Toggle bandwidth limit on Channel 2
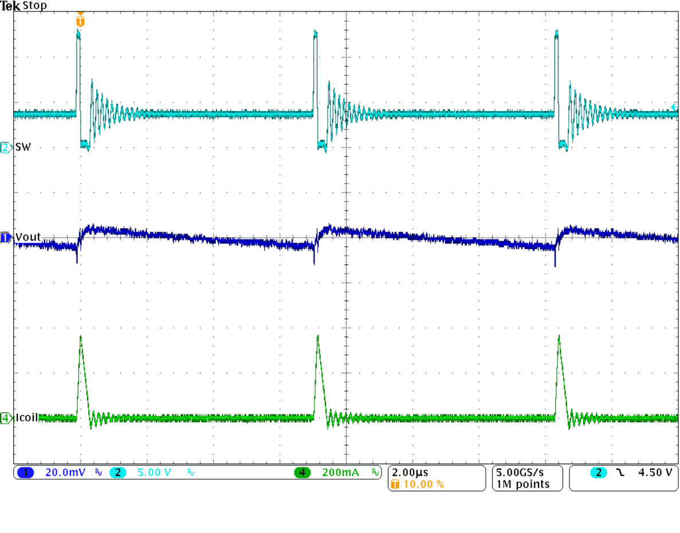This screenshot has width=680, height=533. pos(190,472)
